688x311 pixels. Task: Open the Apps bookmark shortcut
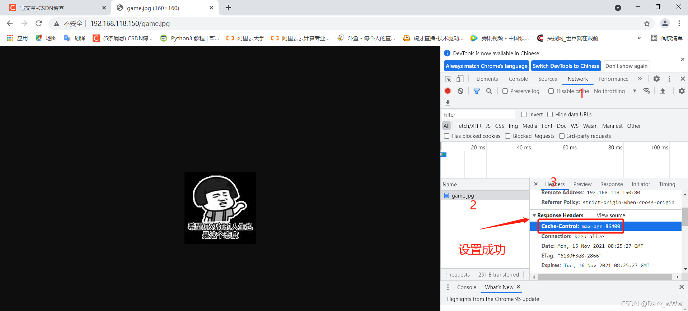18,38
